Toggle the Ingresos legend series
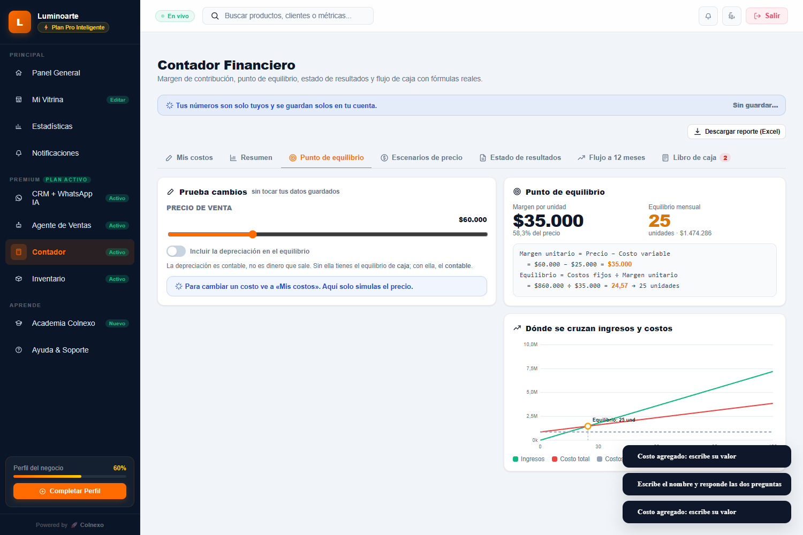This screenshot has height=535, width=803. point(529,459)
